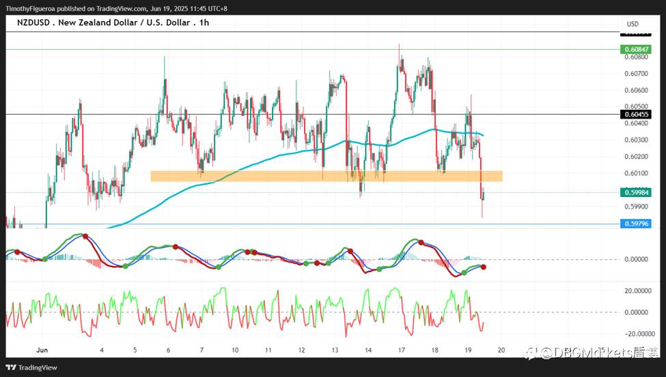666x377 pixels.
Task: Click the 17 date label on time axis
Action: [x=402, y=350]
